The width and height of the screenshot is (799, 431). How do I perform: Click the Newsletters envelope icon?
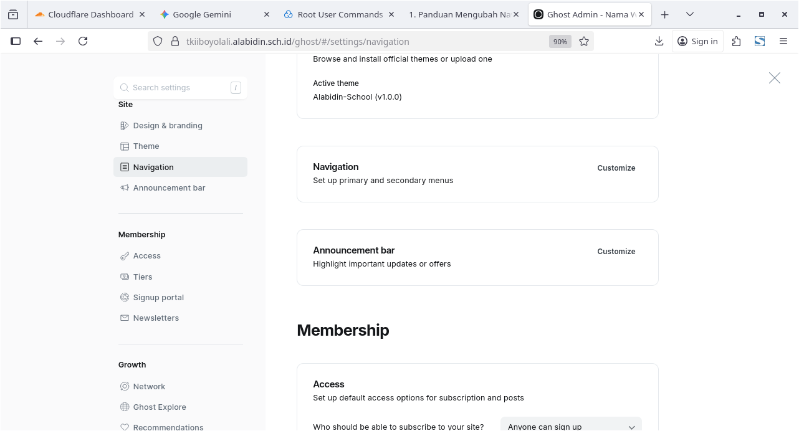125,318
